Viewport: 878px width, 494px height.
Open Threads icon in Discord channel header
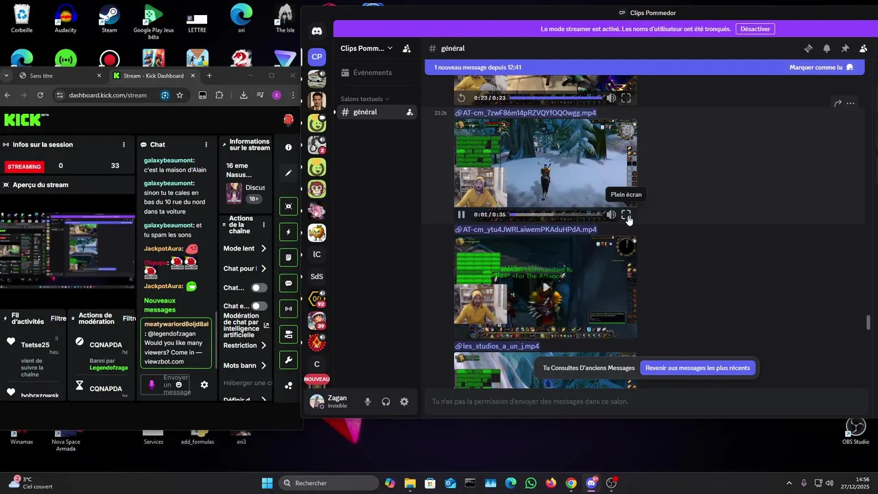click(x=808, y=49)
